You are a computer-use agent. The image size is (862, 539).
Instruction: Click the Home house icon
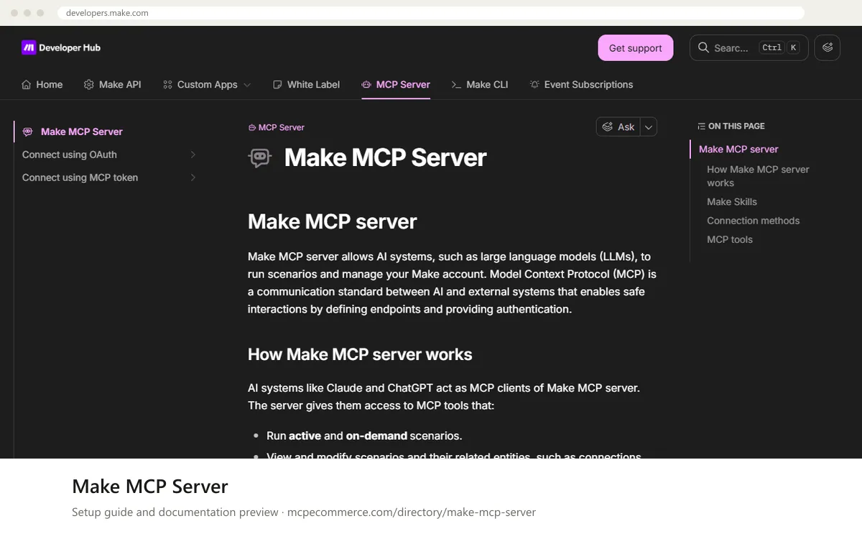click(27, 84)
